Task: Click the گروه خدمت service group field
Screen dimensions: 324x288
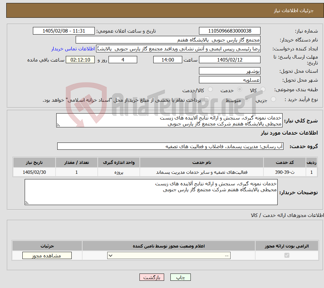Action: click(x=170, y=146)
